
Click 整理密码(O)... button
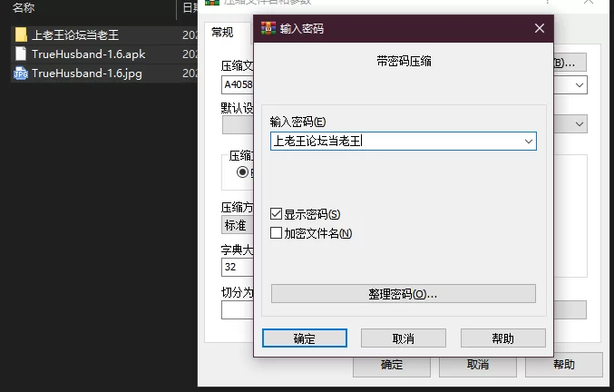(404, 294)
